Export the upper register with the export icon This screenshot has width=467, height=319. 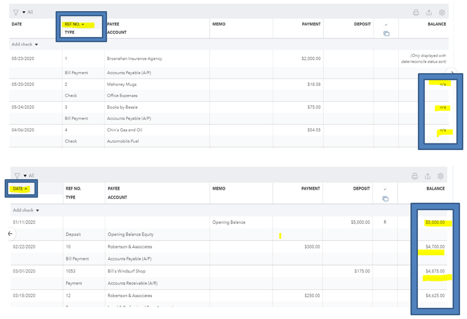[x=429, y=13]
